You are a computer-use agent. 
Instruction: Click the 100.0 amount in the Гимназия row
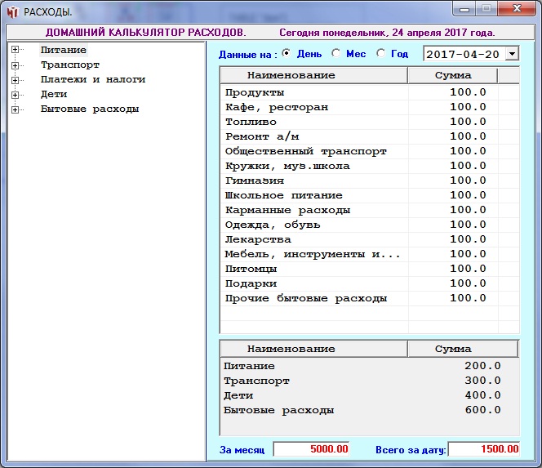click(468, 181)
